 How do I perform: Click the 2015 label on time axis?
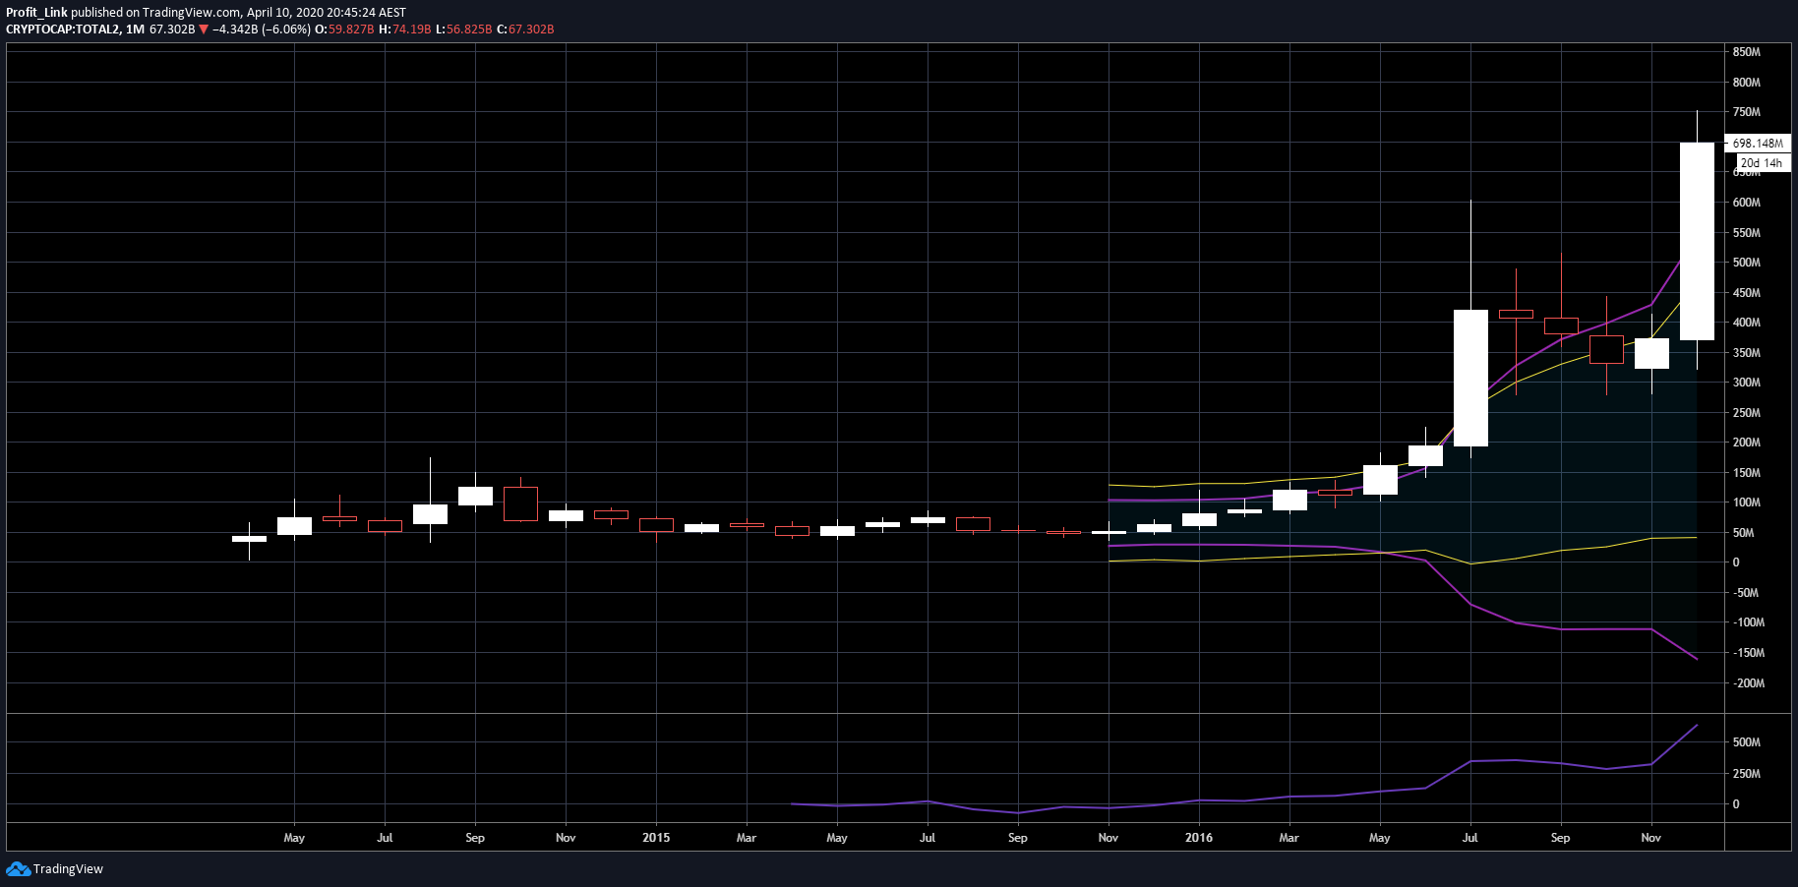[x=656, y=838]
